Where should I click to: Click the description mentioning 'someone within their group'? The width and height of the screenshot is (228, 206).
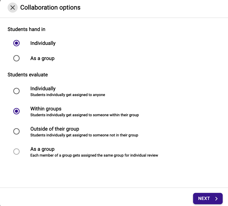85,115
